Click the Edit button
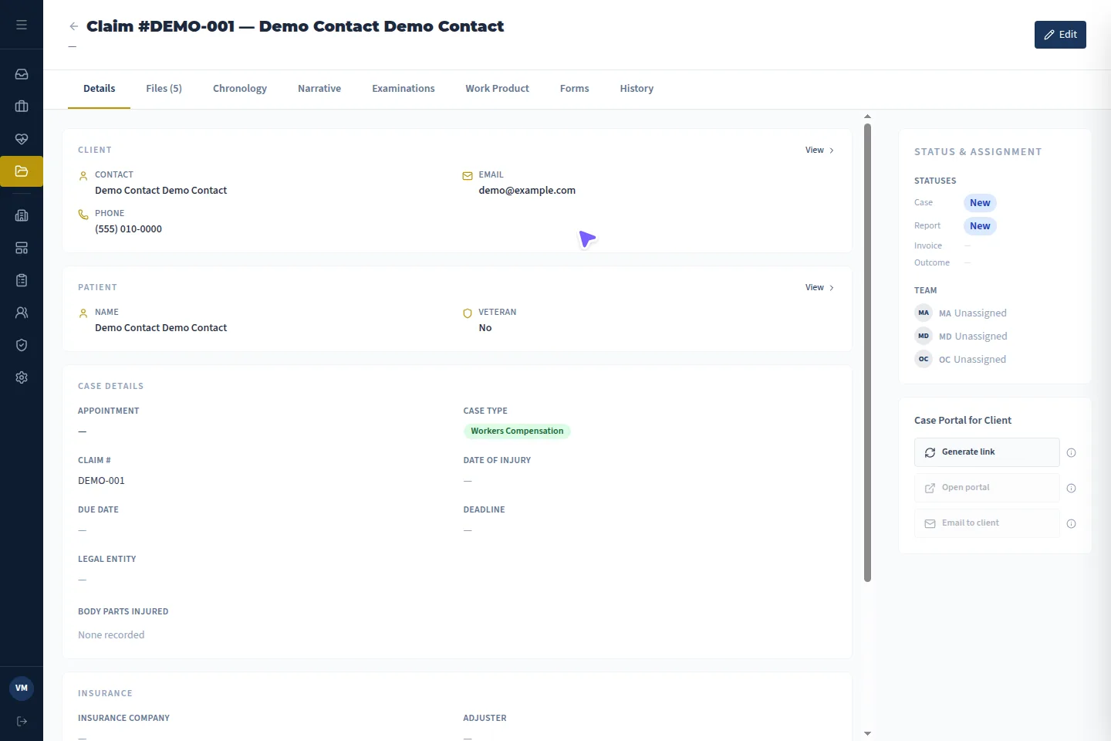This screenshot has width=1111, height=741. [x=1060, y=35]
